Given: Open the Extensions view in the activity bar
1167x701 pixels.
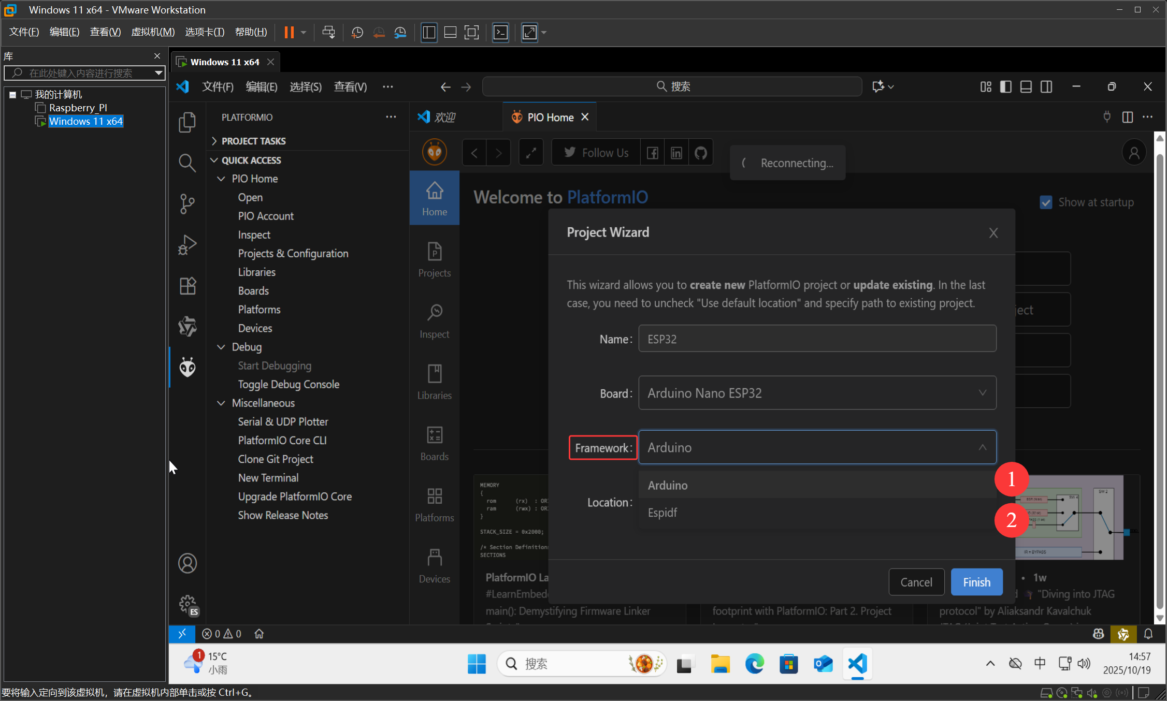Looking at the screenshot, I should click(x=187, y=286).
